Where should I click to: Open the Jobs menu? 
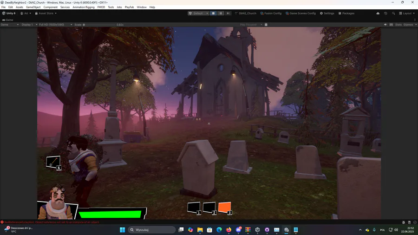click(x=119, y=7)
